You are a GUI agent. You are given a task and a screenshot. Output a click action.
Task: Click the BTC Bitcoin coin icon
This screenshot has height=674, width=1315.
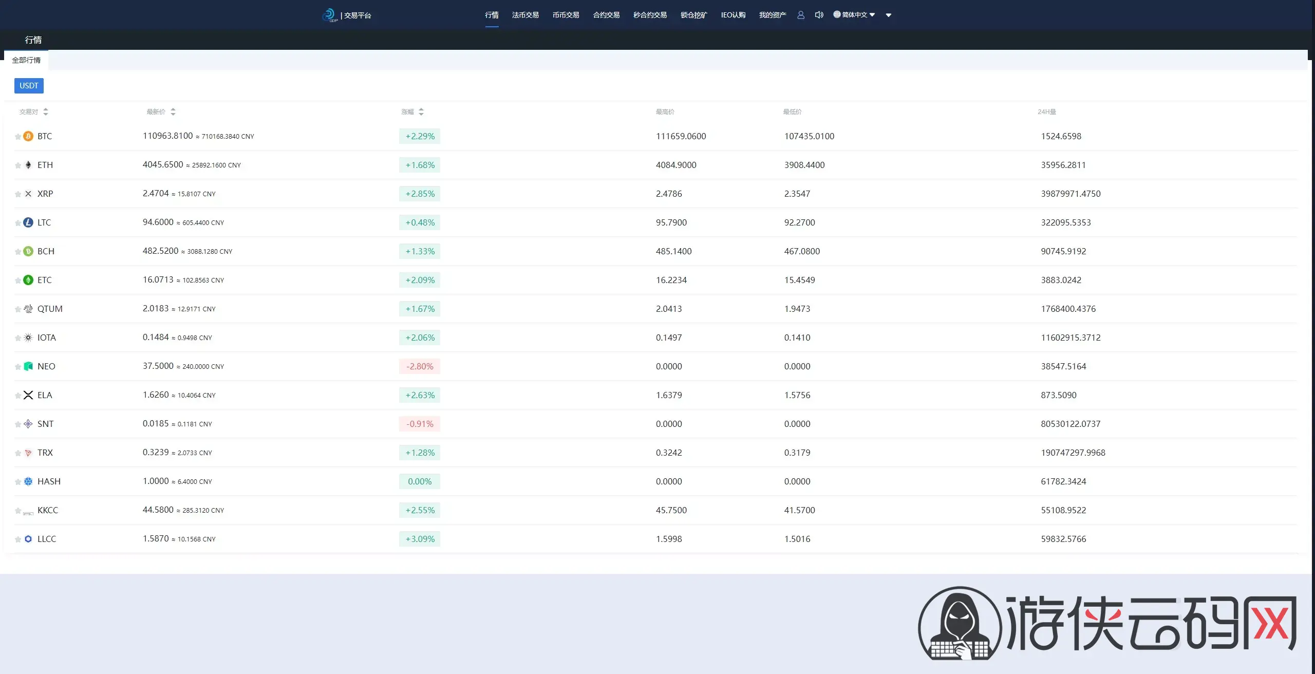tap(28, 136)
